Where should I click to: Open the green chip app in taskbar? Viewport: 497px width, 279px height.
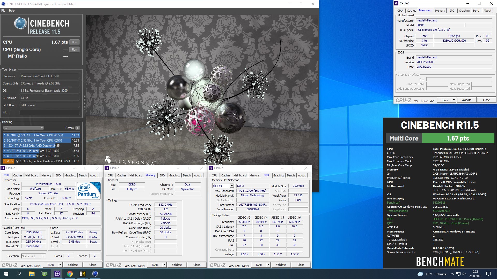tap(44, 274)
